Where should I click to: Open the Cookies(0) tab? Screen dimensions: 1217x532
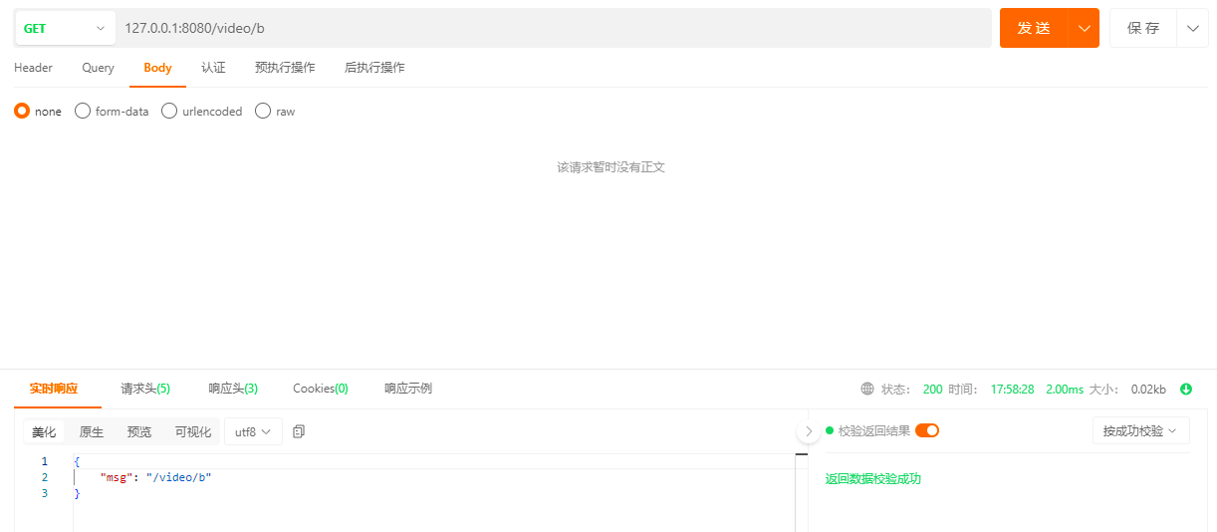(321, 389)
